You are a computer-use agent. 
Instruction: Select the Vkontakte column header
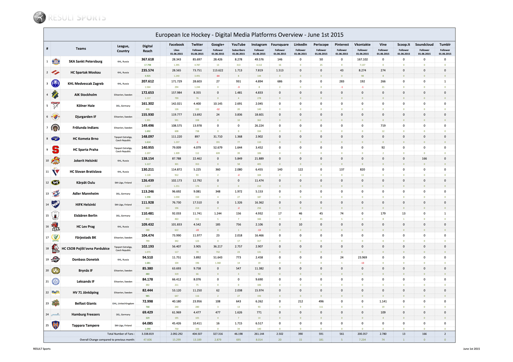tap(362, 45)
